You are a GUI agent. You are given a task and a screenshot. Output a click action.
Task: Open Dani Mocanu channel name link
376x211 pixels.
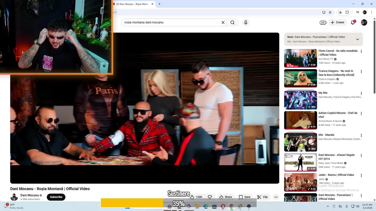(30, 195)
